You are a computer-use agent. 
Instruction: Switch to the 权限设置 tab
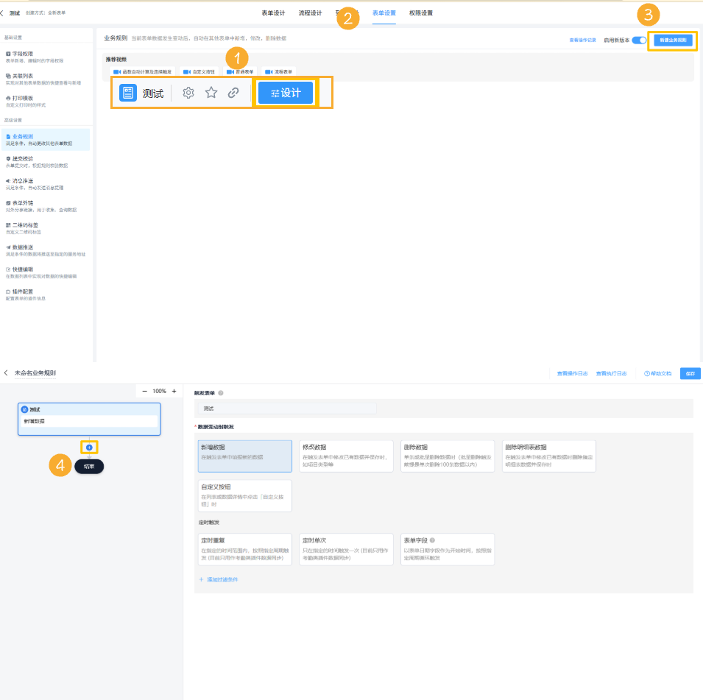[421, 13]
